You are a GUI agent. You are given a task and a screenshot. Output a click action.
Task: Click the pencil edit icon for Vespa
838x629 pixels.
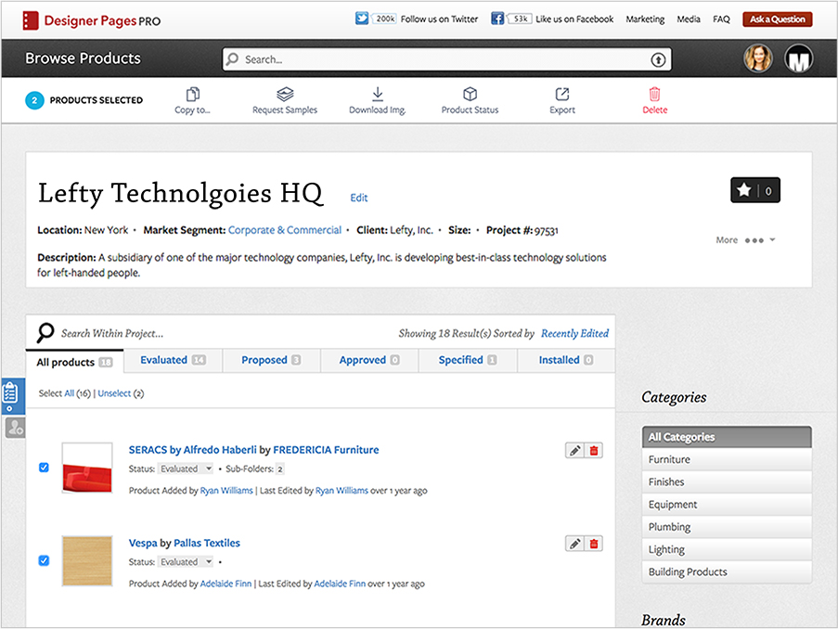pos(574,544)
